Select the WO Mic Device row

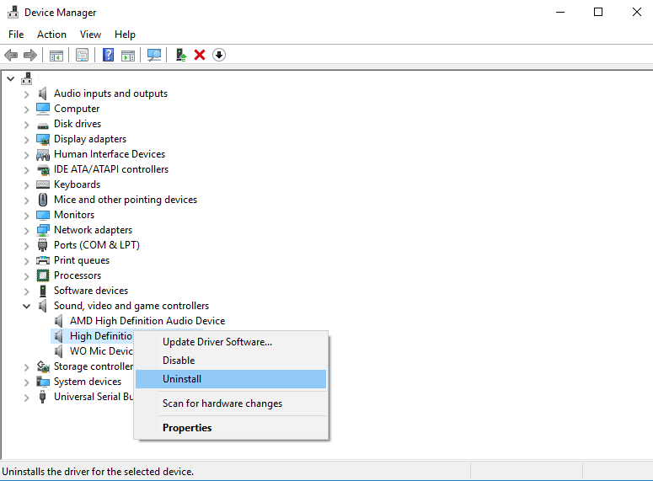point(101,351)
